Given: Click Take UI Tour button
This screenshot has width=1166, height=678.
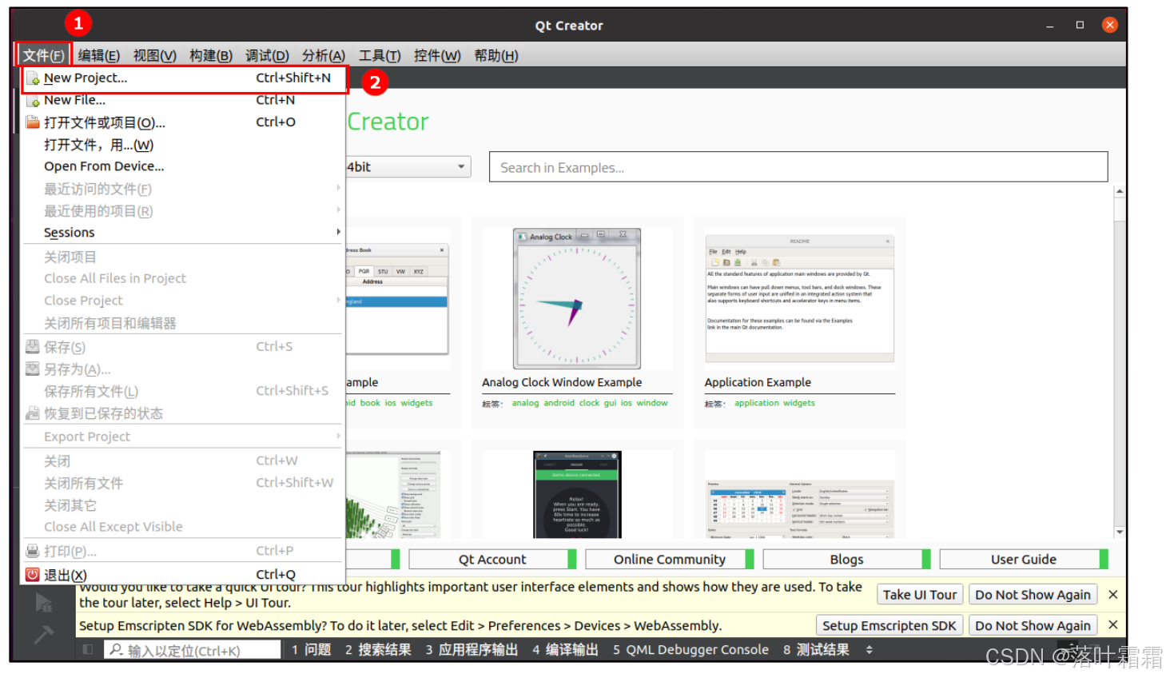Looking at the screenshot, I should (920, 595).
